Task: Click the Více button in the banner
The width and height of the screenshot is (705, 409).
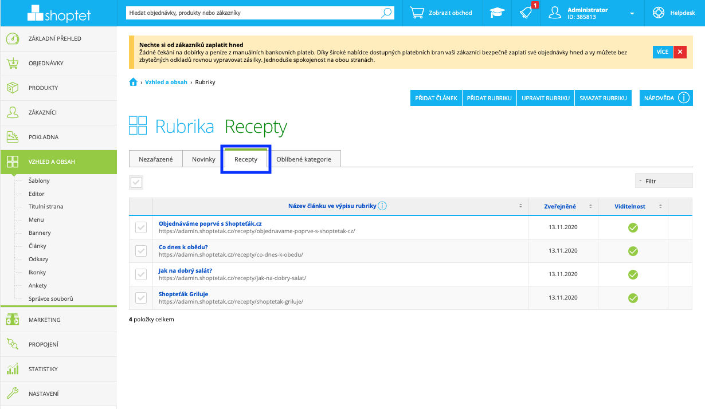Action: click(663, 52)
